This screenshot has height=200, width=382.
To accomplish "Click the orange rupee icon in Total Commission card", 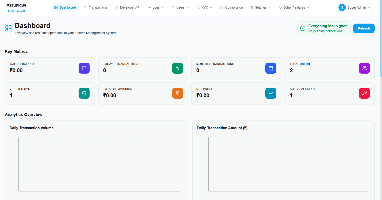I will 178,93.
